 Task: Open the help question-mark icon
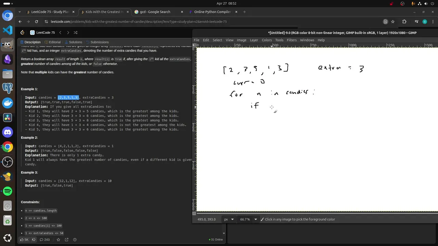pos(75,240)
